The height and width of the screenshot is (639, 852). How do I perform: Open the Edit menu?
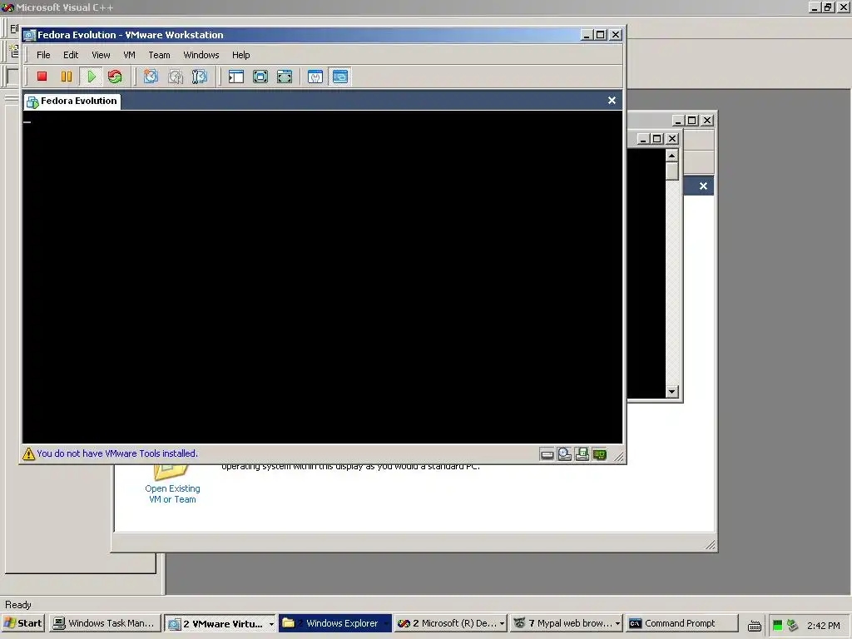pos(71,55)
